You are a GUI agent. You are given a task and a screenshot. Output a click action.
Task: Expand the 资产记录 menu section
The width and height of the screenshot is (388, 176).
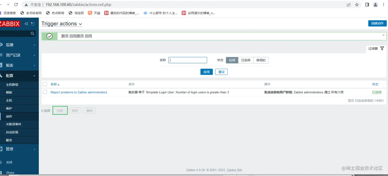(x=19, y=55)
